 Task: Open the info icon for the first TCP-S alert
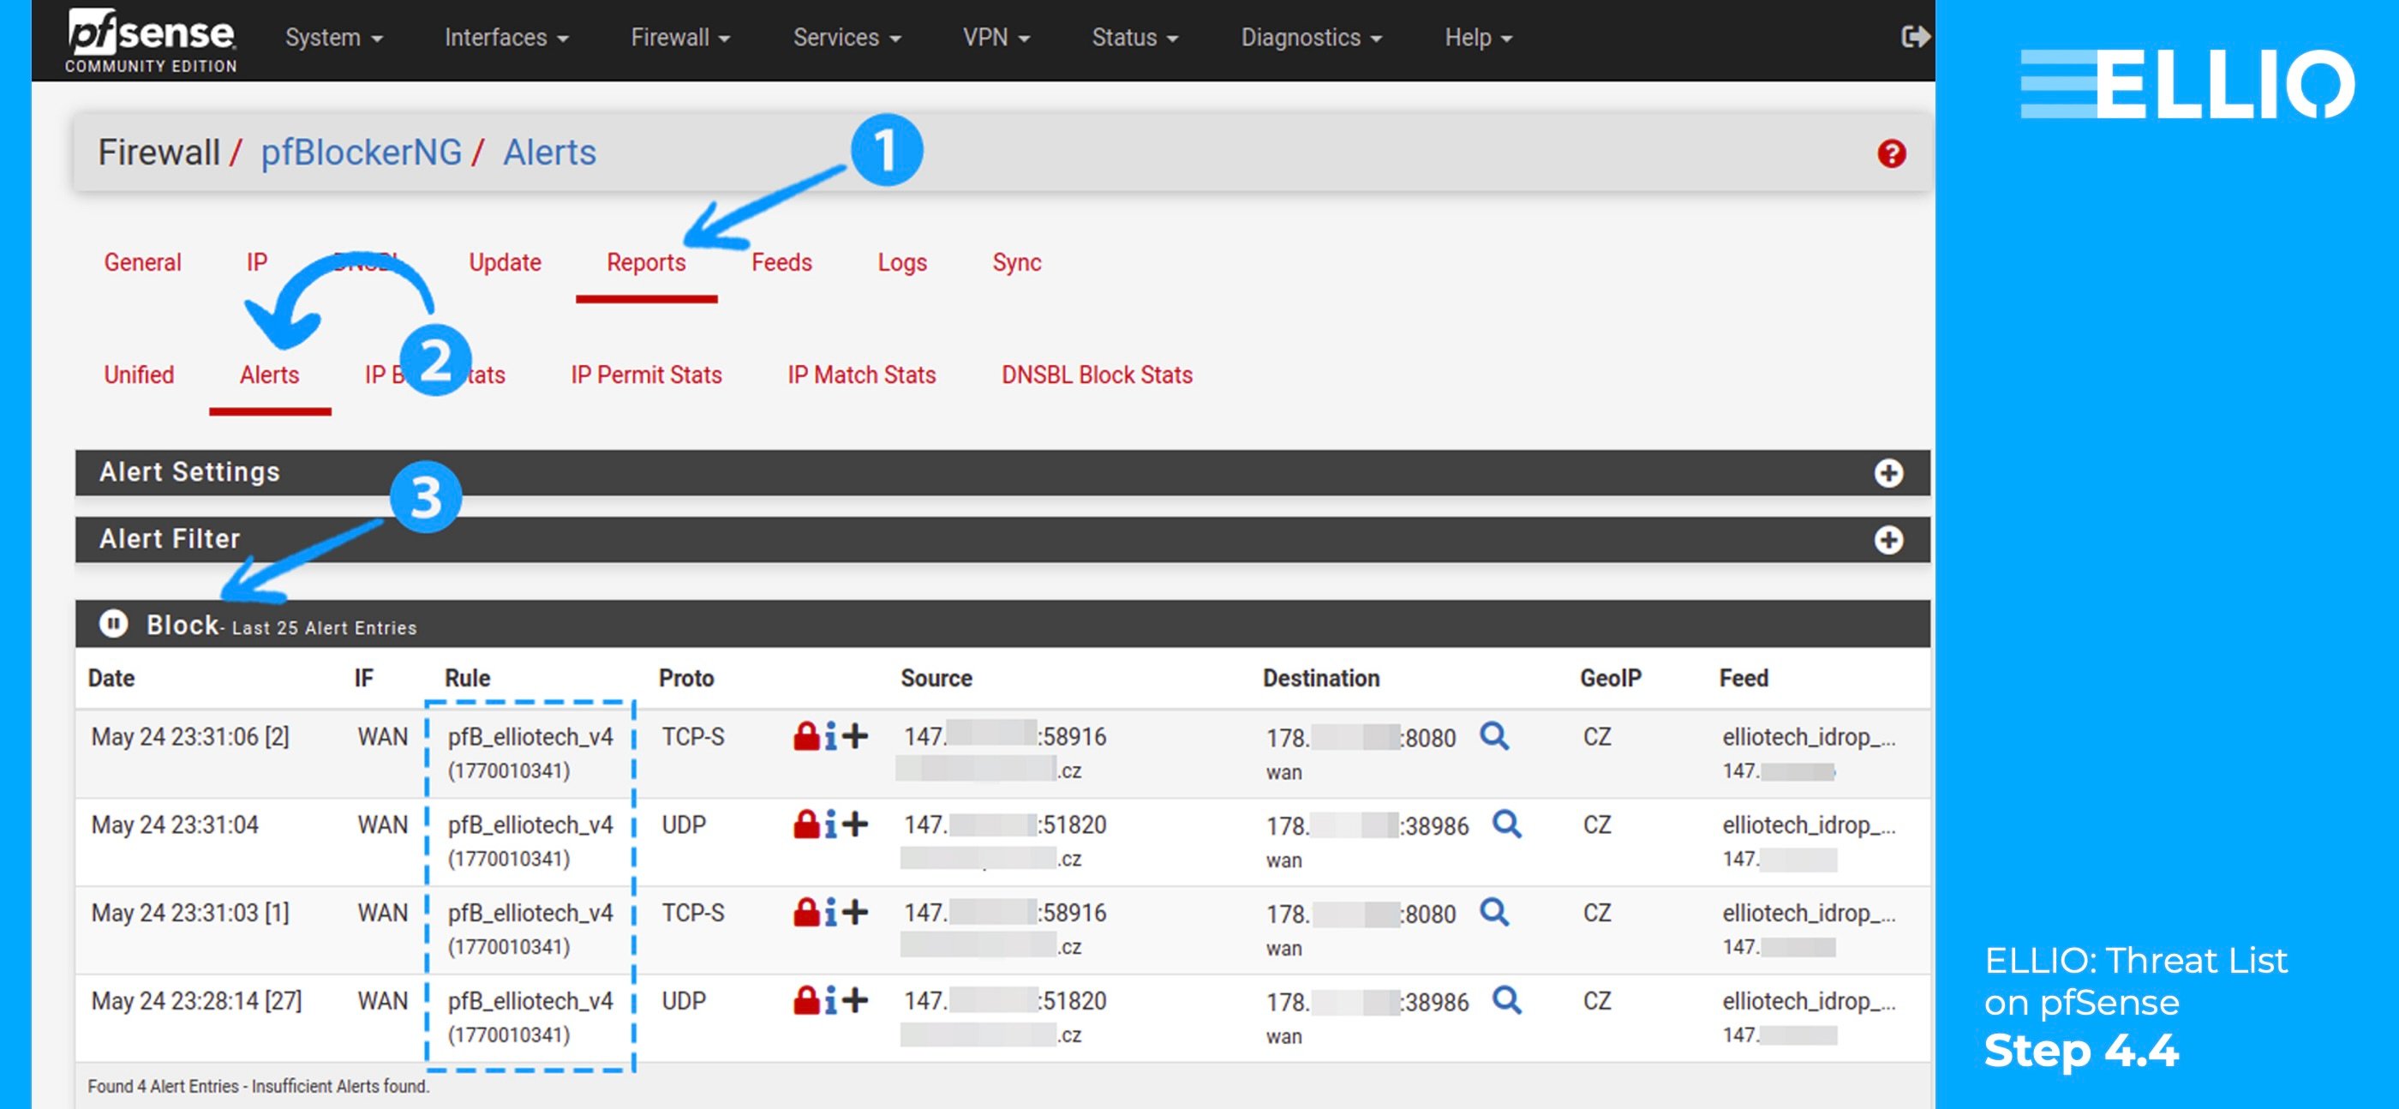point(832,735)
